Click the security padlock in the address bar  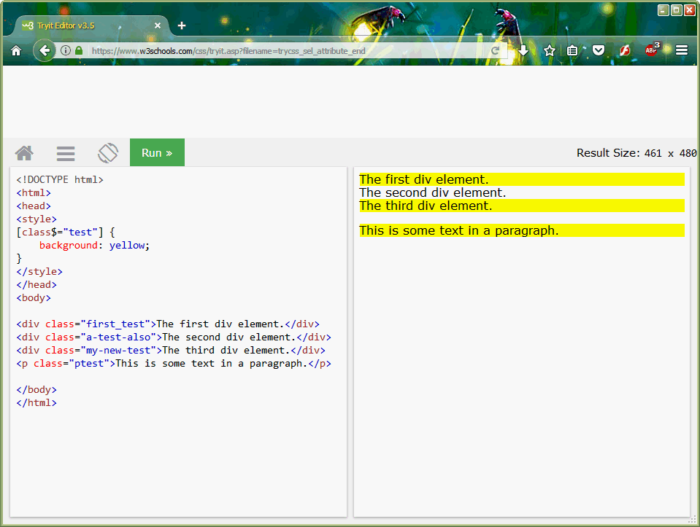pos(78,50)
